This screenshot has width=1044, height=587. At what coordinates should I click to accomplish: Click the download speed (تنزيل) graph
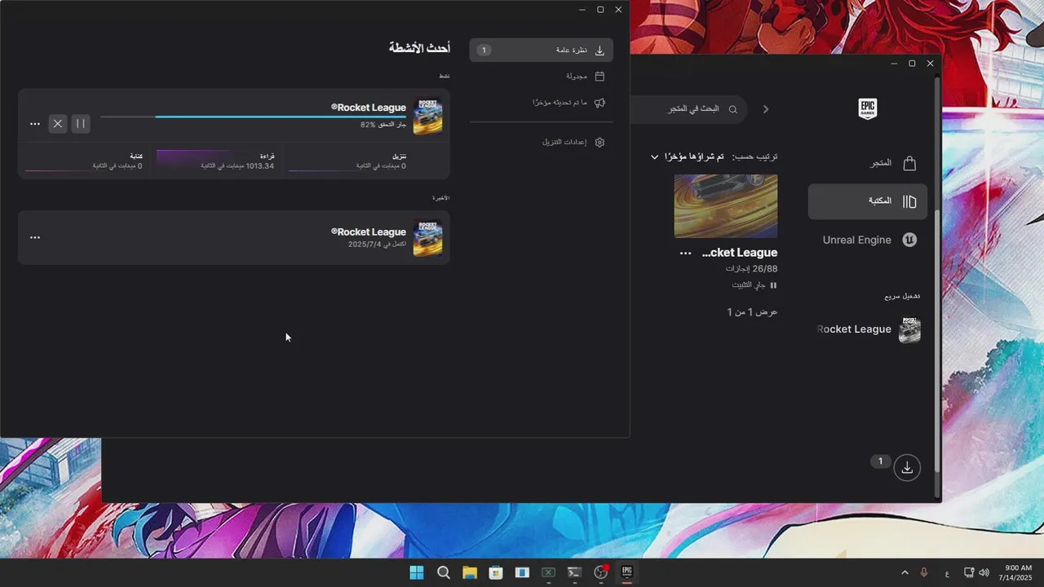pyautogui.click(x=347, y=161)
